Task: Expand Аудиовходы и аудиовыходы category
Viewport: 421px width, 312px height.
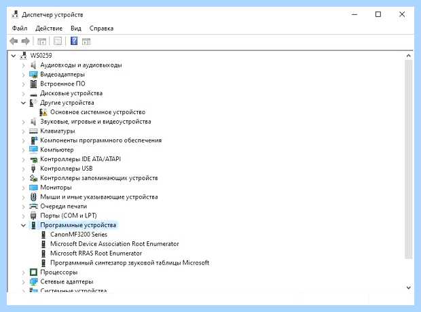Action: (x=23, y=65)
